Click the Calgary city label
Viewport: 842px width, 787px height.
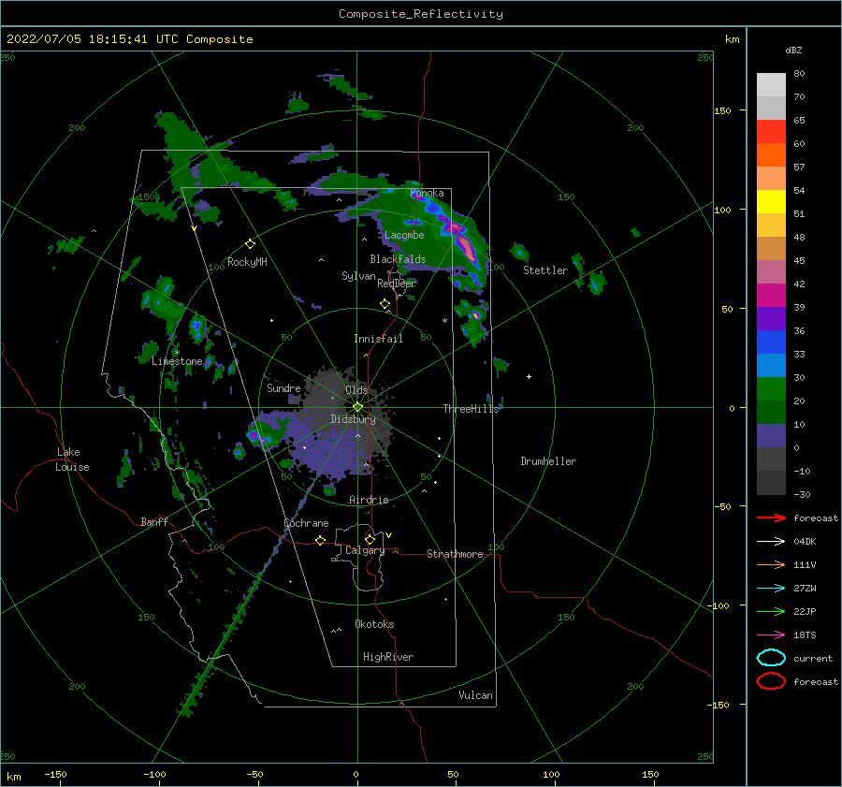[365, 550]
